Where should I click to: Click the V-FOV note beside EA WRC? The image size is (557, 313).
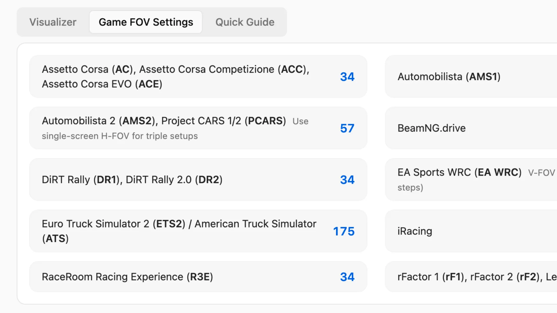coord(541,173)
